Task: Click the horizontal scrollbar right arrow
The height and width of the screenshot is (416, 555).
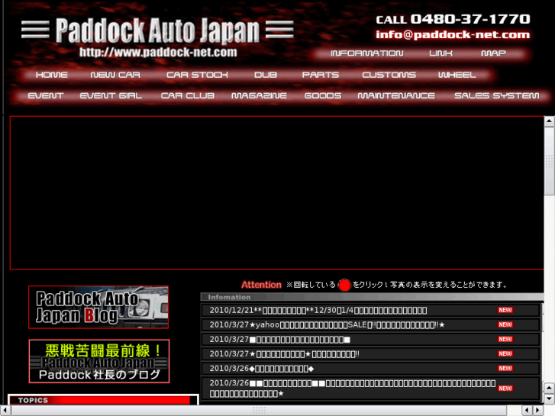Action: pyautogui.click(x=537, y=411)
